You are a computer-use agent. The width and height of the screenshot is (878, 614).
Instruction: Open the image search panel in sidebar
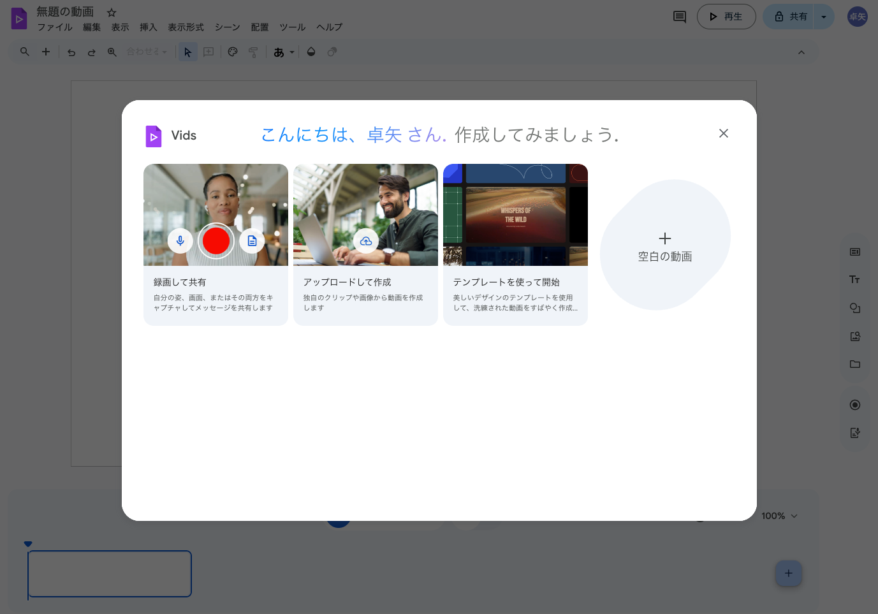(854, 336)
